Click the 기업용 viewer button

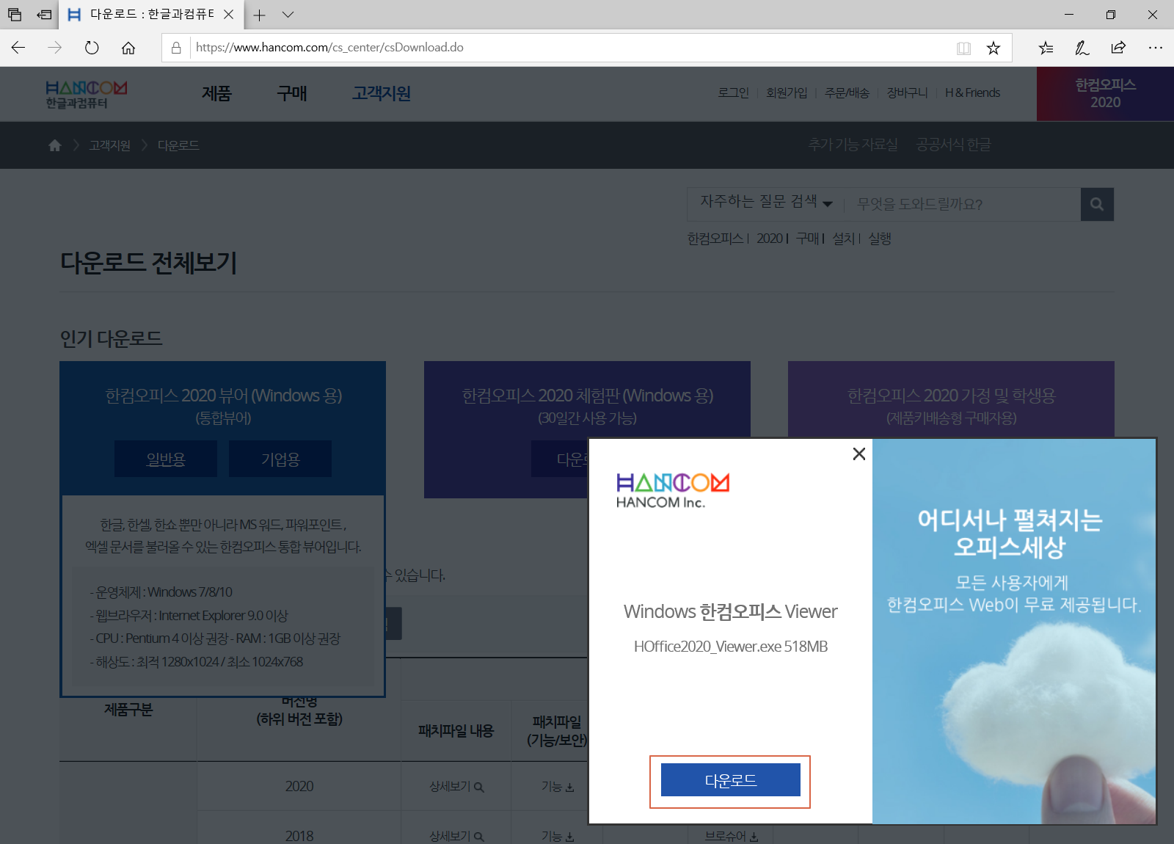[280, 459]
